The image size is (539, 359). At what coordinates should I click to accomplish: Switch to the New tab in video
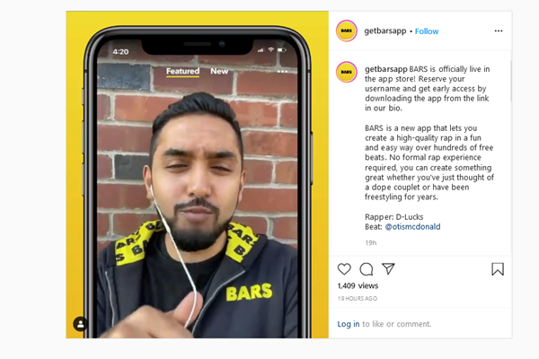tap(219, 71)
